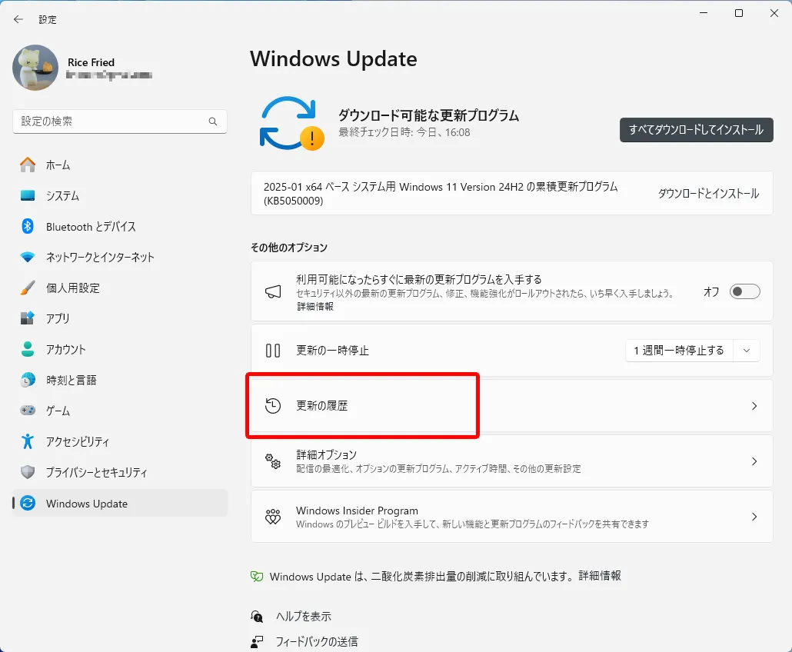Click the Rice Fried account name
This screenshot has height=652, width=792.
tap(91, 62)
